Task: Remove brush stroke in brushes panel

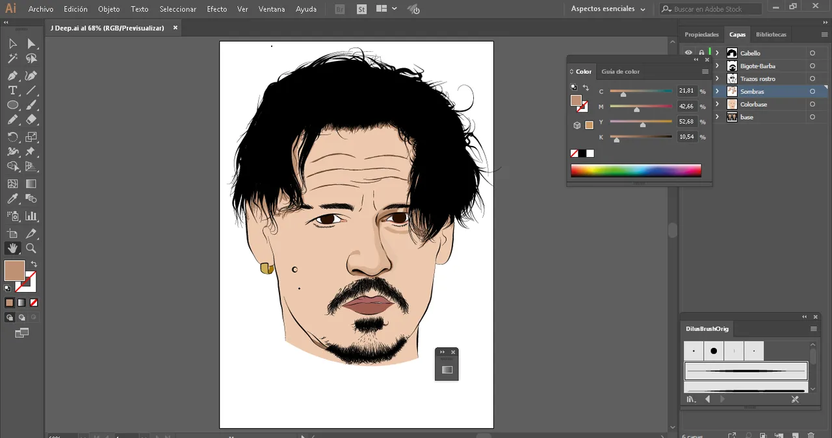Action: click(795, 400)
